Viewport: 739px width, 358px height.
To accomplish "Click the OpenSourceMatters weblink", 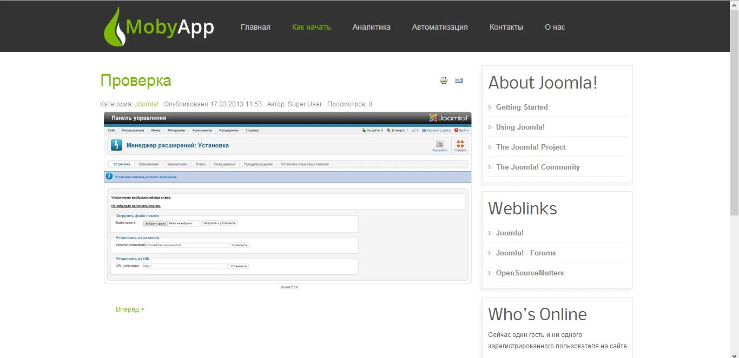I will tap(530, 273).
